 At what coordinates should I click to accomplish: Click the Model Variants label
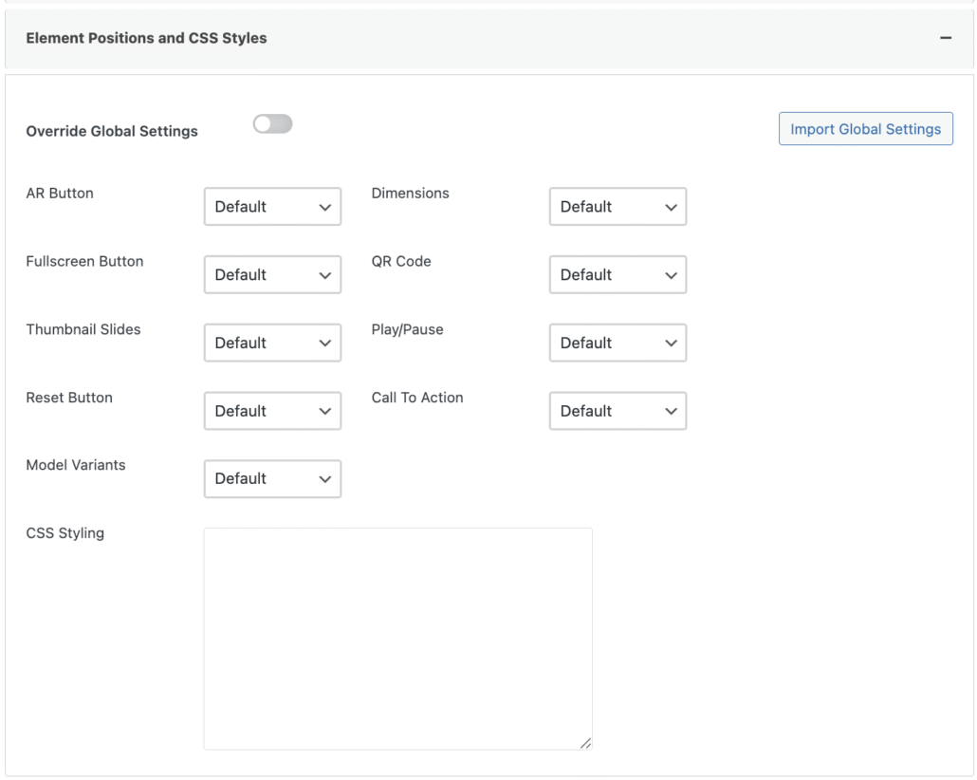click(x=76, y=466)
